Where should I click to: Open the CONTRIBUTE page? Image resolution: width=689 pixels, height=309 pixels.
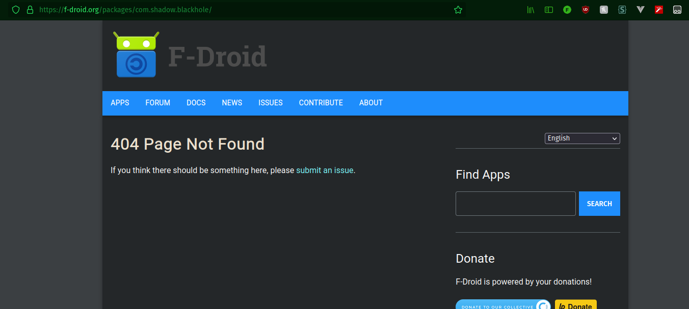[321, 103]
